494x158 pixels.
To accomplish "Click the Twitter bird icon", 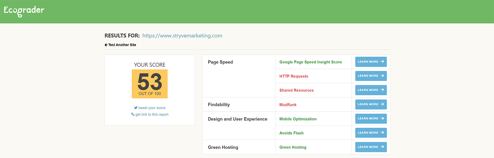I will point(136,108).
